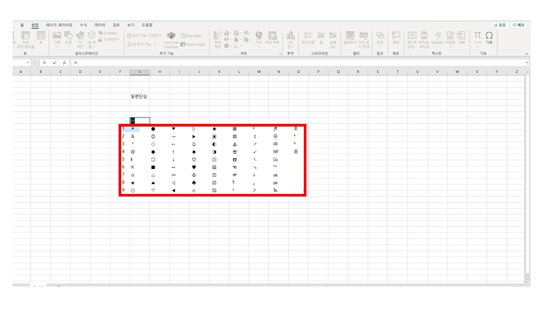Choose the # symbol in row 1
The width and height of the screenshot is (554, 311).
[133, 129]
